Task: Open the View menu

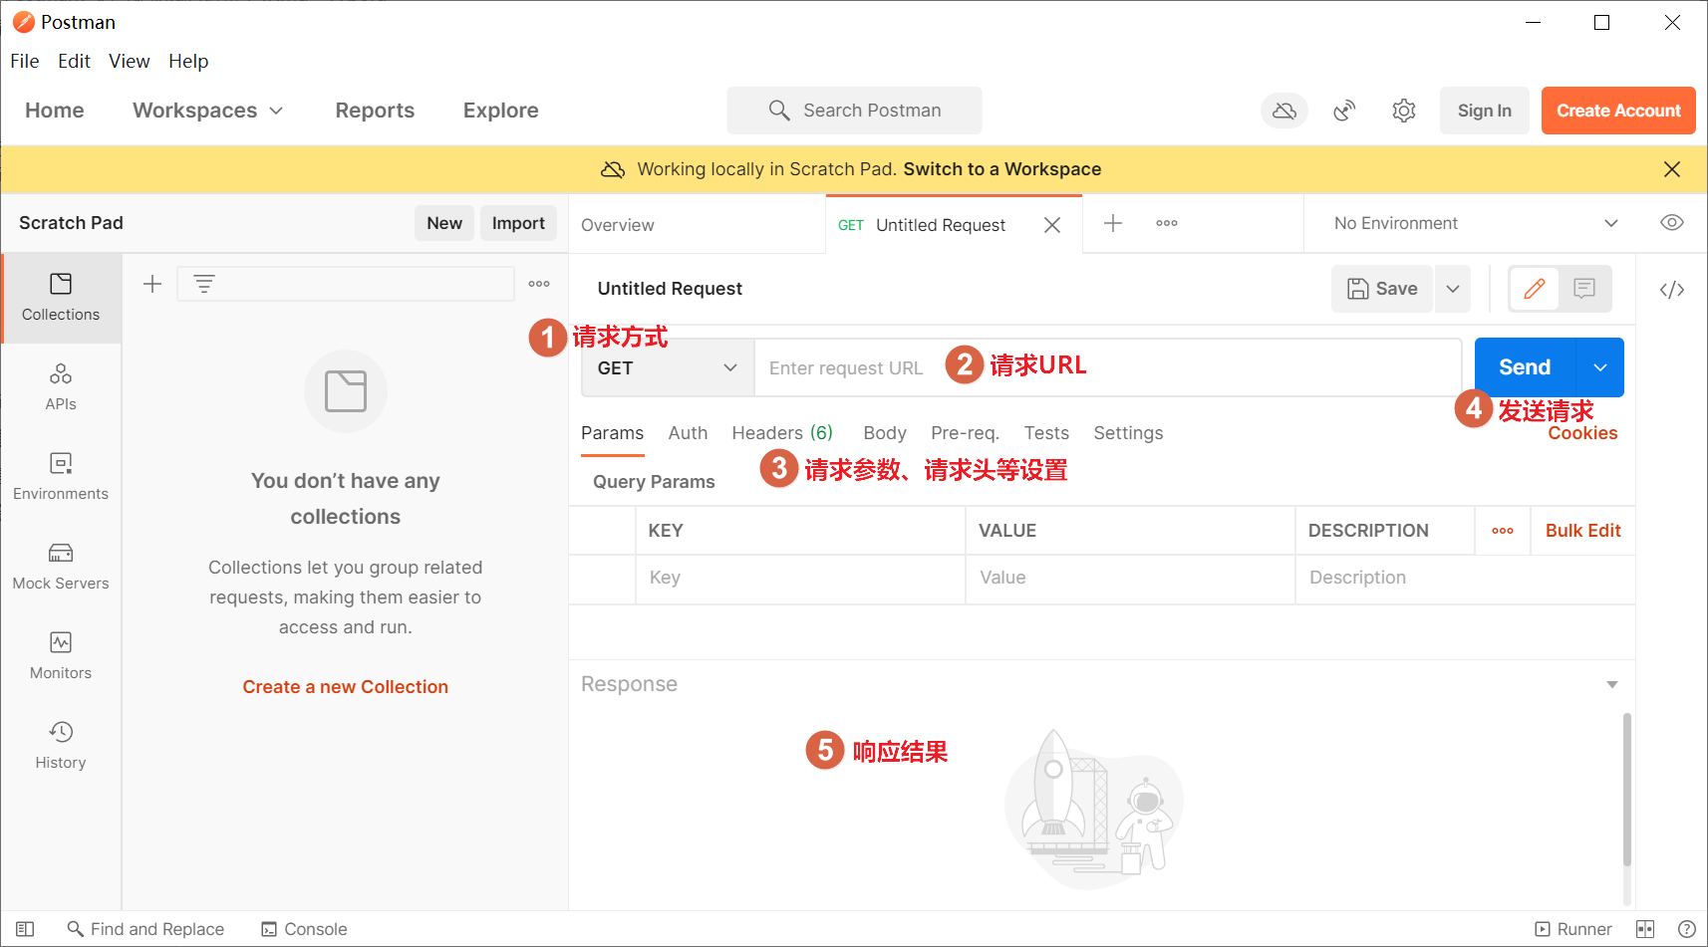Action: [x=129, y=61]
